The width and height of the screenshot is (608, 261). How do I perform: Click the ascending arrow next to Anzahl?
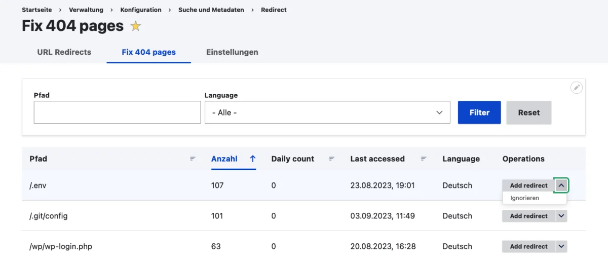coord(252,159)
